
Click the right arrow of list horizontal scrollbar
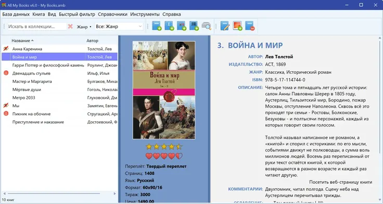pyautogui.click(x=114, y=194)
